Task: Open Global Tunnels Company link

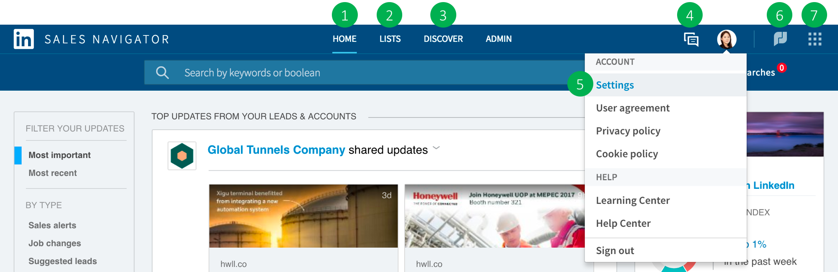Action: [276, 150]
